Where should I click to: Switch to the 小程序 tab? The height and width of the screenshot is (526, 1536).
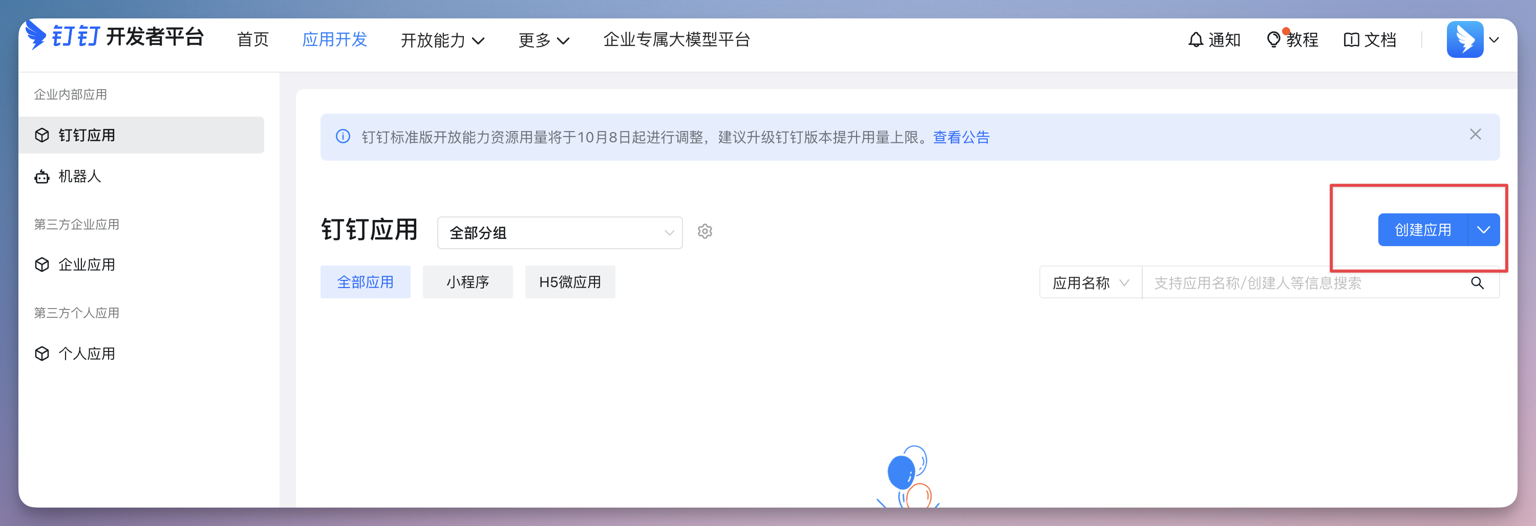(x=467, y=282)
